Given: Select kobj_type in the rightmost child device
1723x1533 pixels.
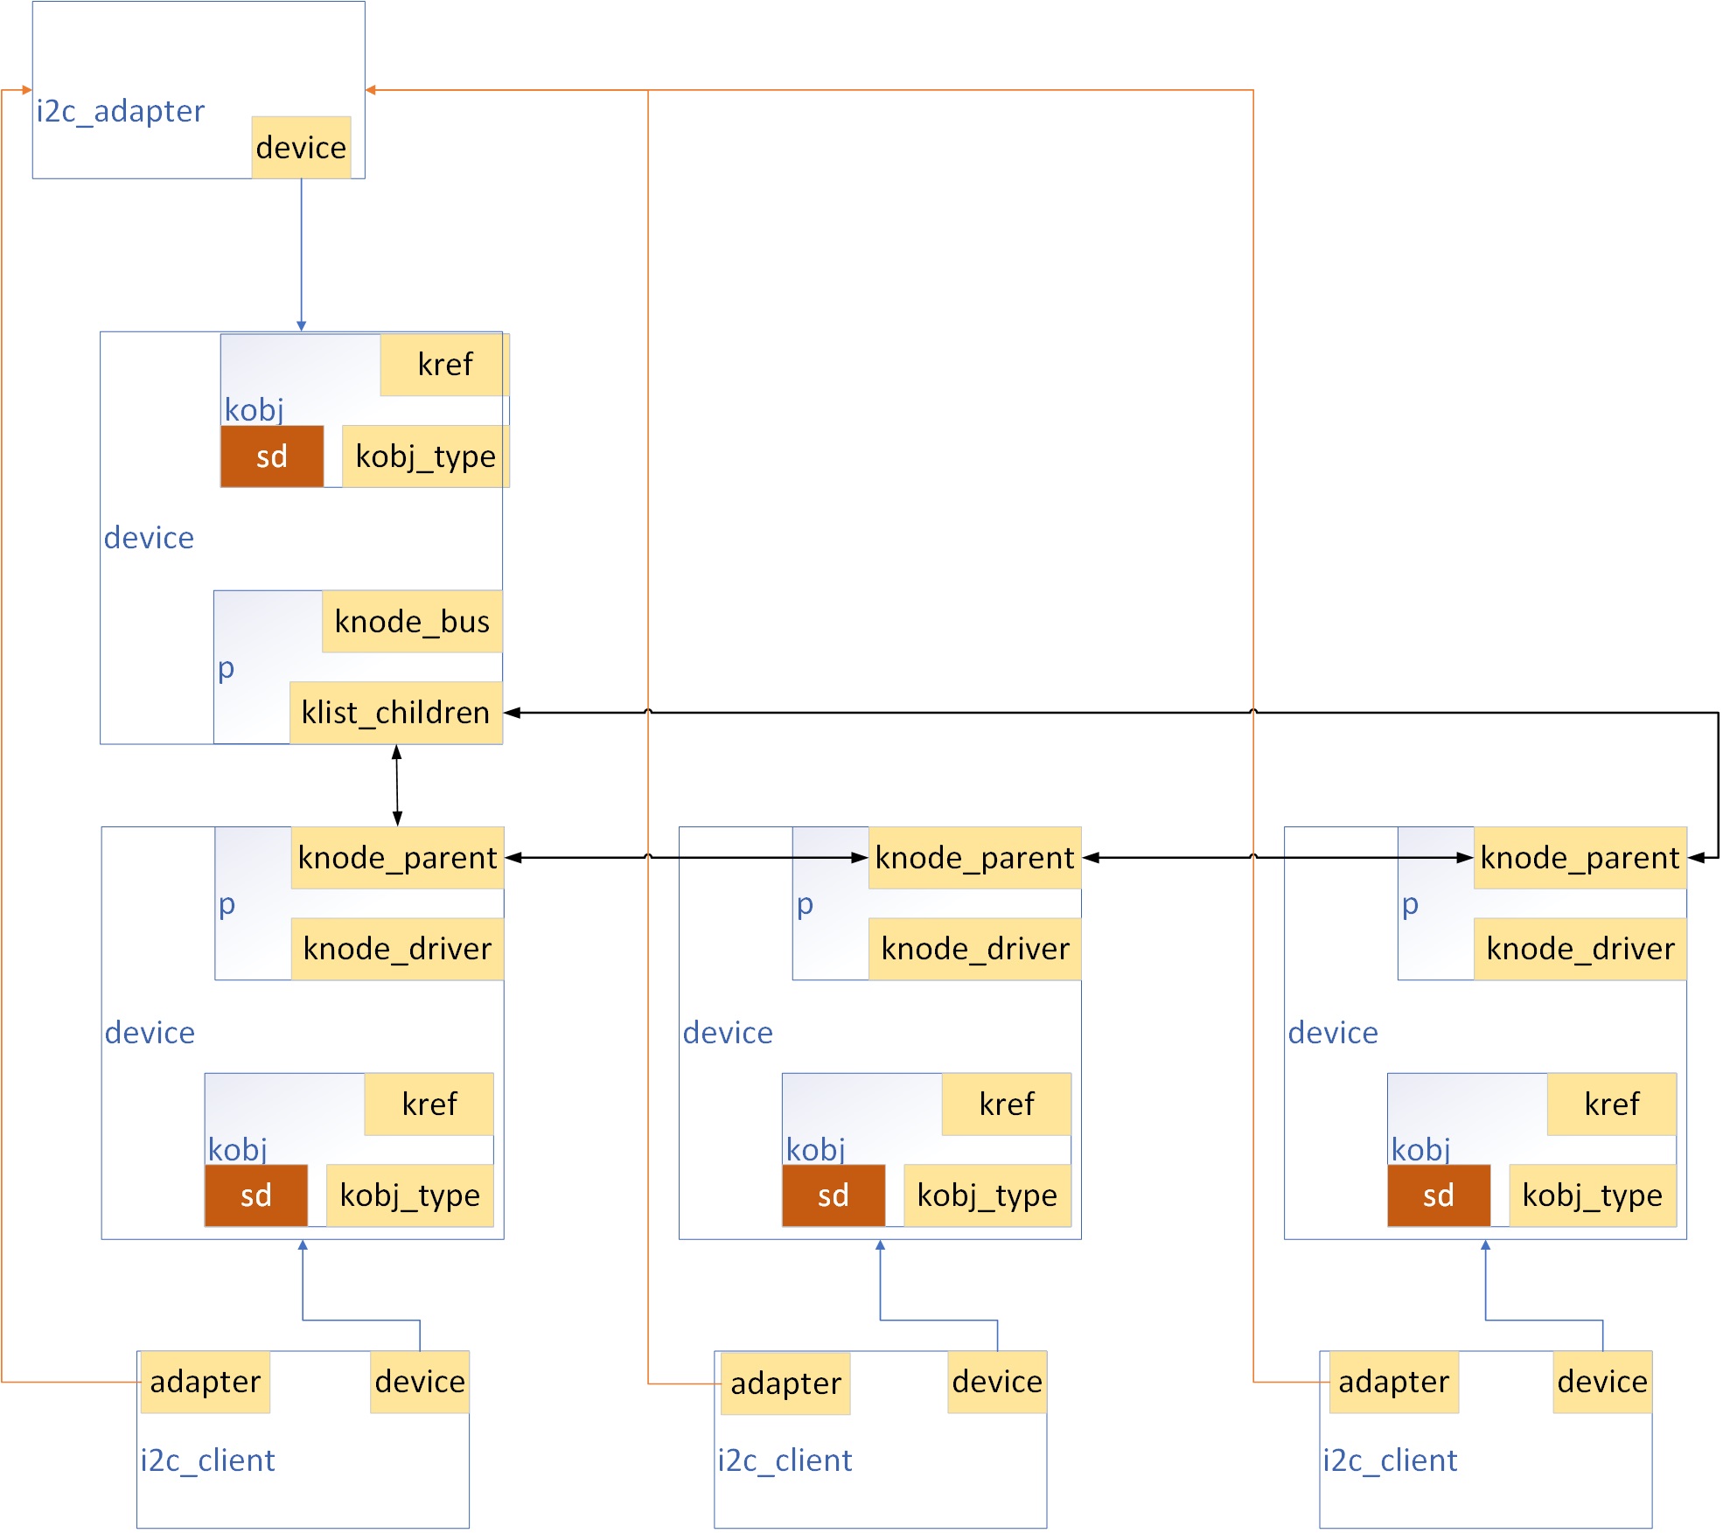Looking at the screenshot, I should 1592,1195.
